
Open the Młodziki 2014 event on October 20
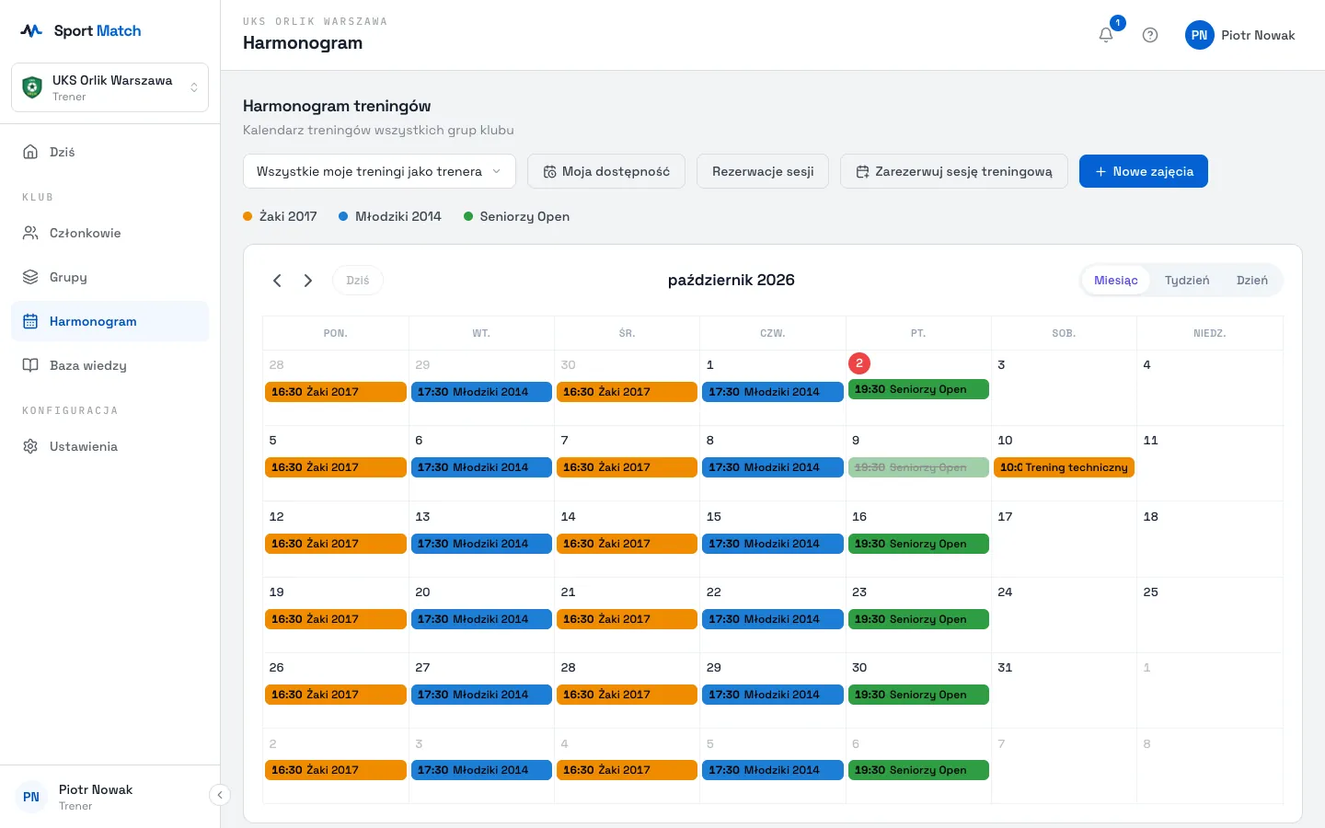481,619
